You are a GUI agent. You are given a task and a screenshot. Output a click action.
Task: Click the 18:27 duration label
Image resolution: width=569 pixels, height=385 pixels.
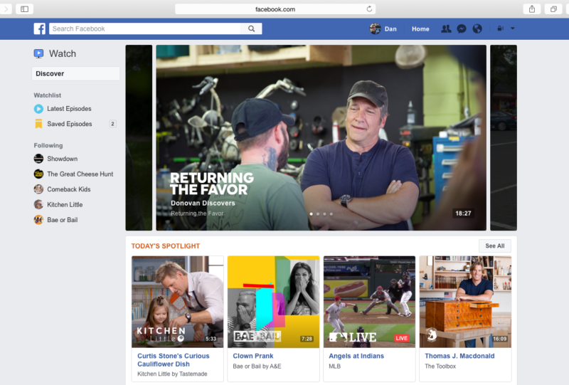(x=463, y=213)
